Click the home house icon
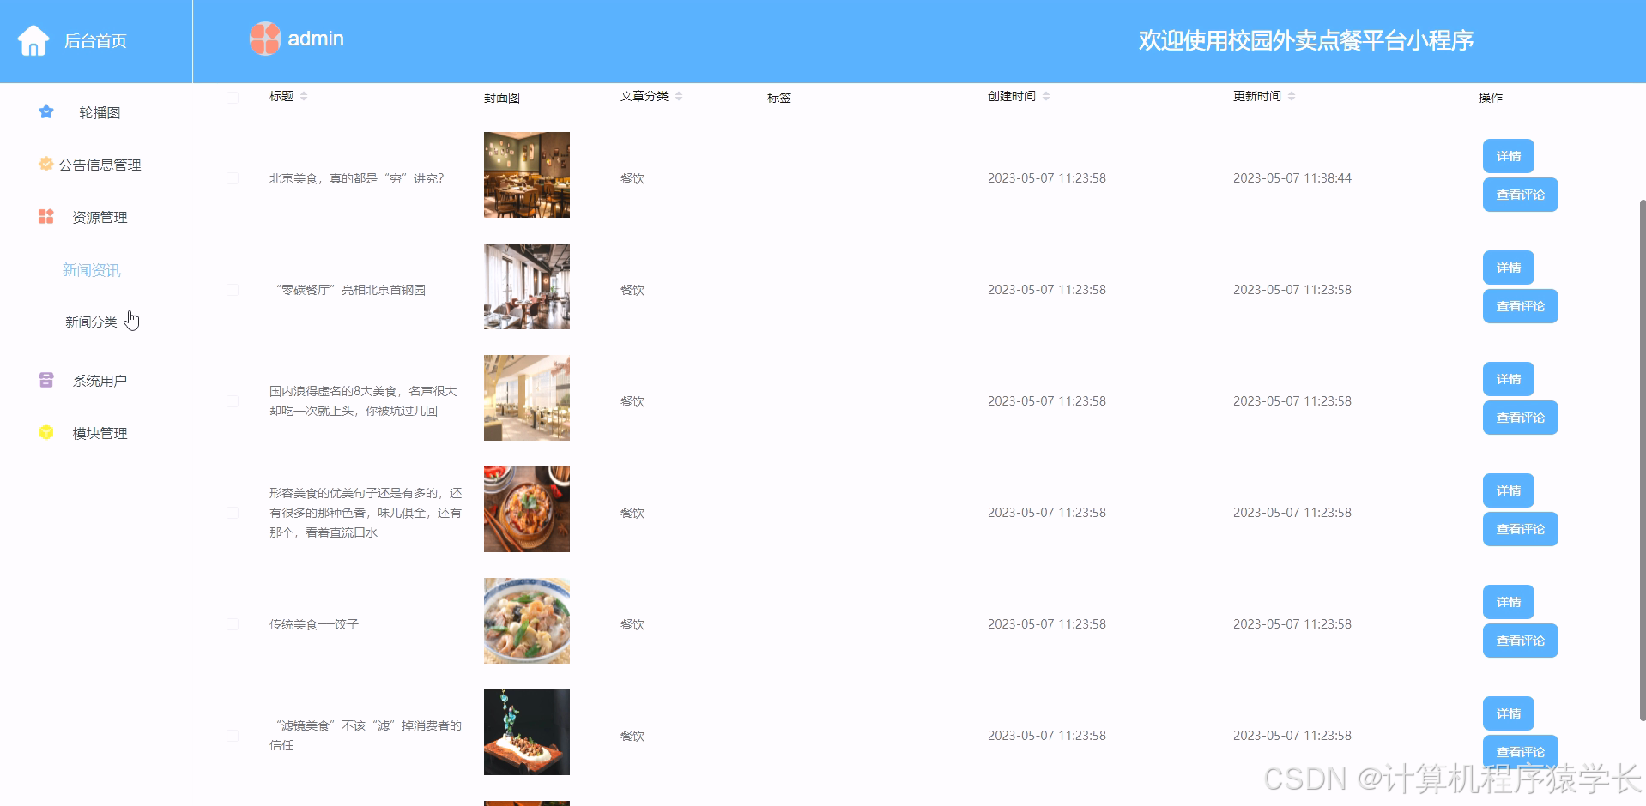Image resolution: width=1646 pixels, height=806 pixels. (x=33, y=40)
